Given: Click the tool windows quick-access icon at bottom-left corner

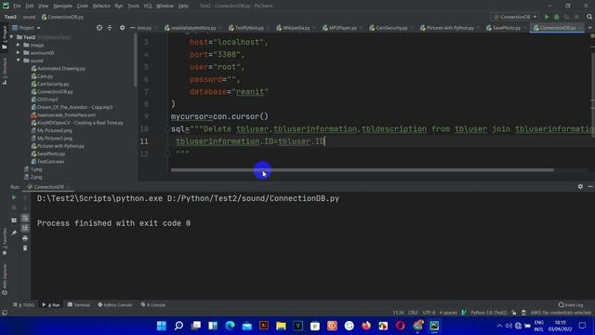Looking at the screenshot, I should (5, 313).
